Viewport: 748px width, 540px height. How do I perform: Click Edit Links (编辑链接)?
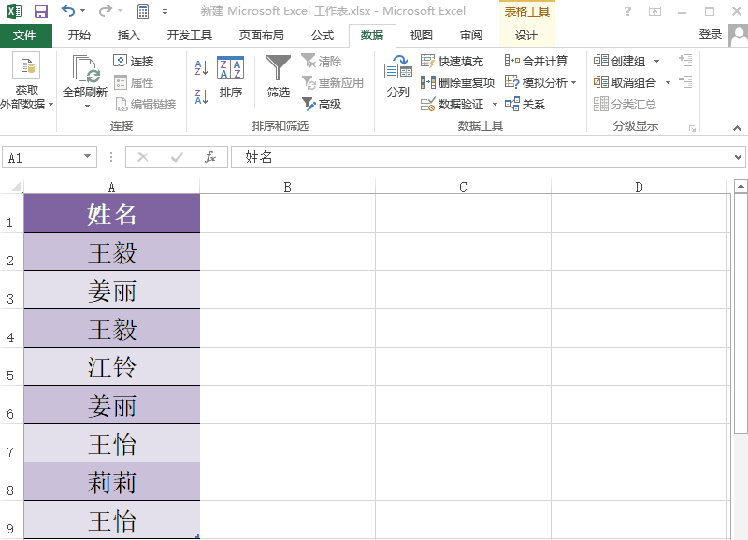pos(146,104)
